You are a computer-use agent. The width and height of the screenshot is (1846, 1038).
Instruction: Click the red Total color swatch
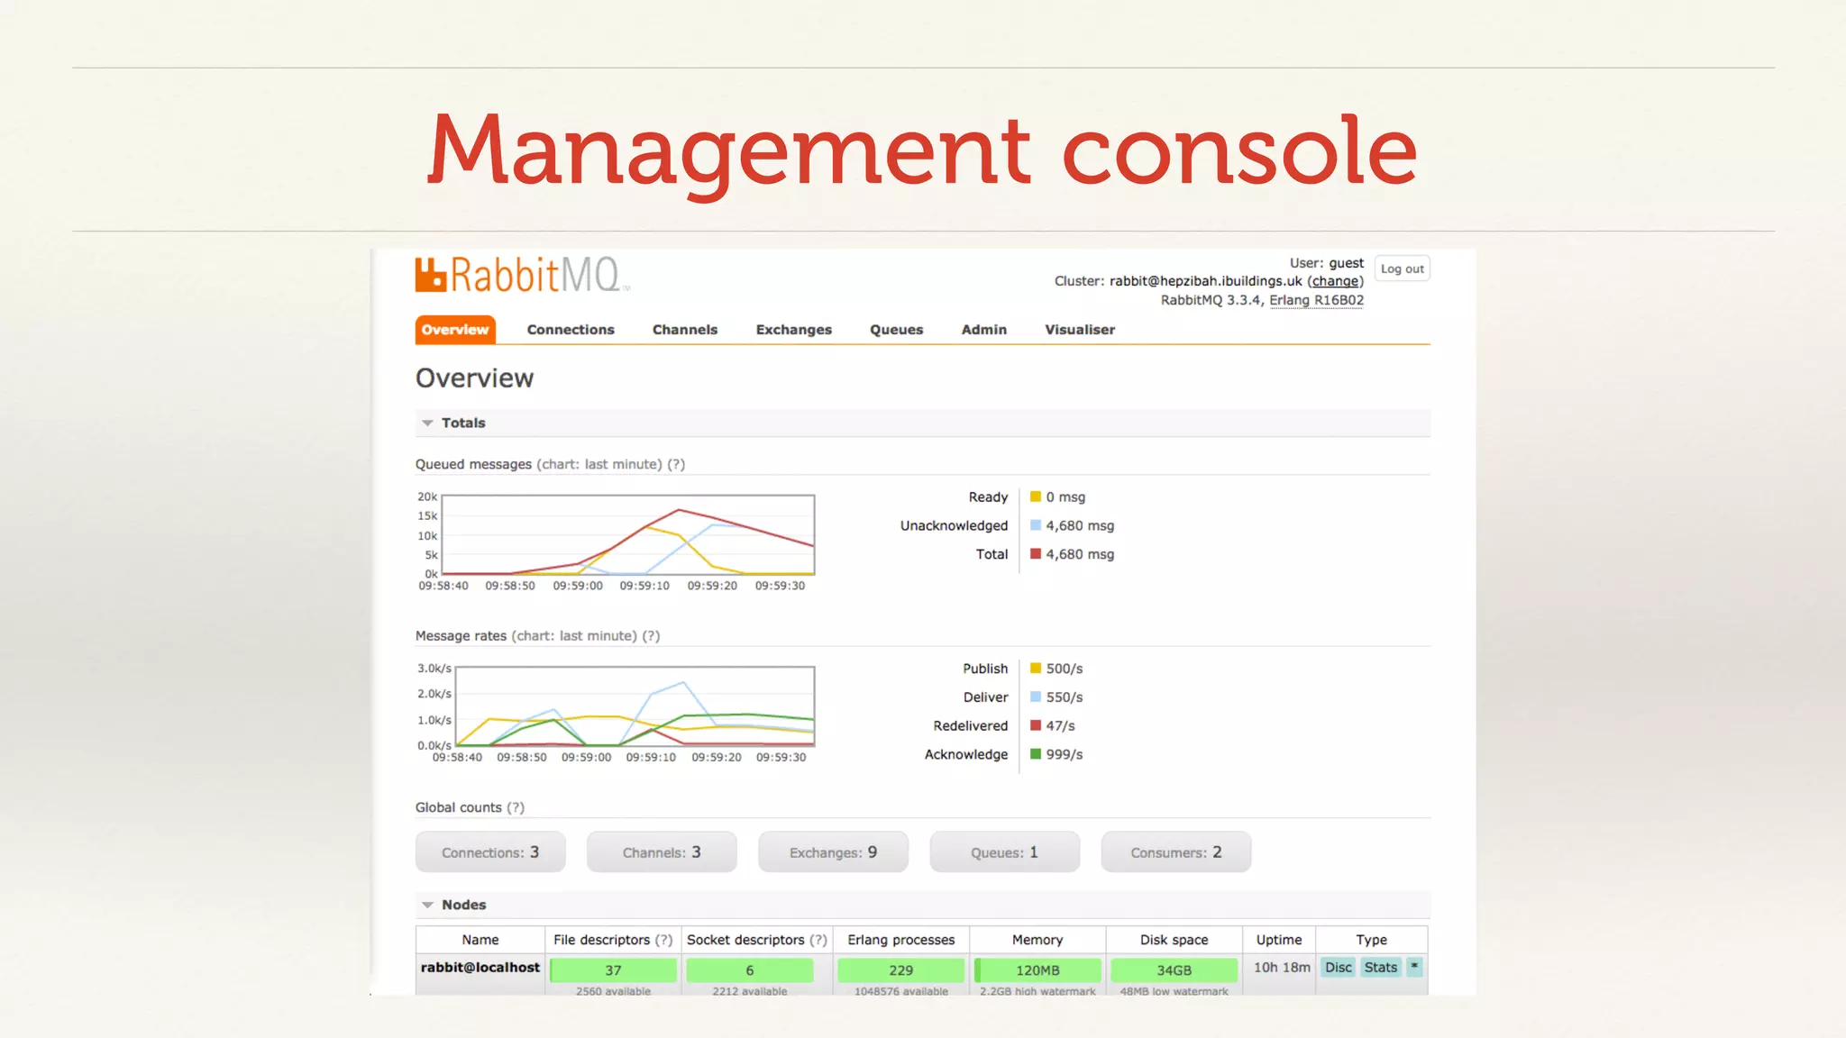(x=1036, y=554)
